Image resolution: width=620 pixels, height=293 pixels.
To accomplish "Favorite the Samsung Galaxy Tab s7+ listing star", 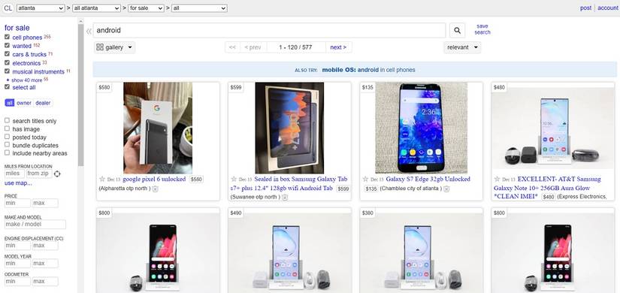I will pyautogui.click(x=234, y=179).
